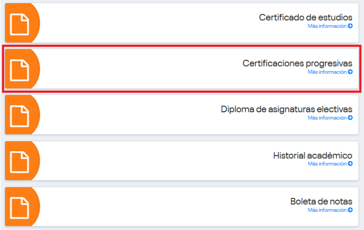The height and width of the screenshot is (230, 364).
Task: Choose the Diploma de asignaturas electivas title
Action: click(286, 110)
